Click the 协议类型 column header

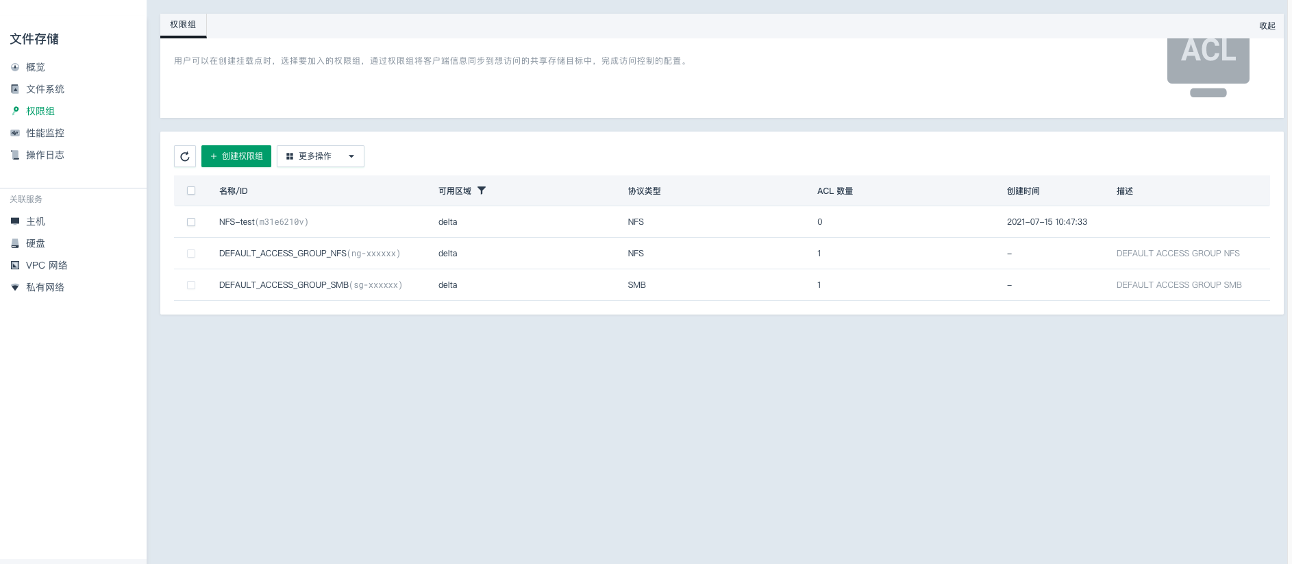pos(645,191)
